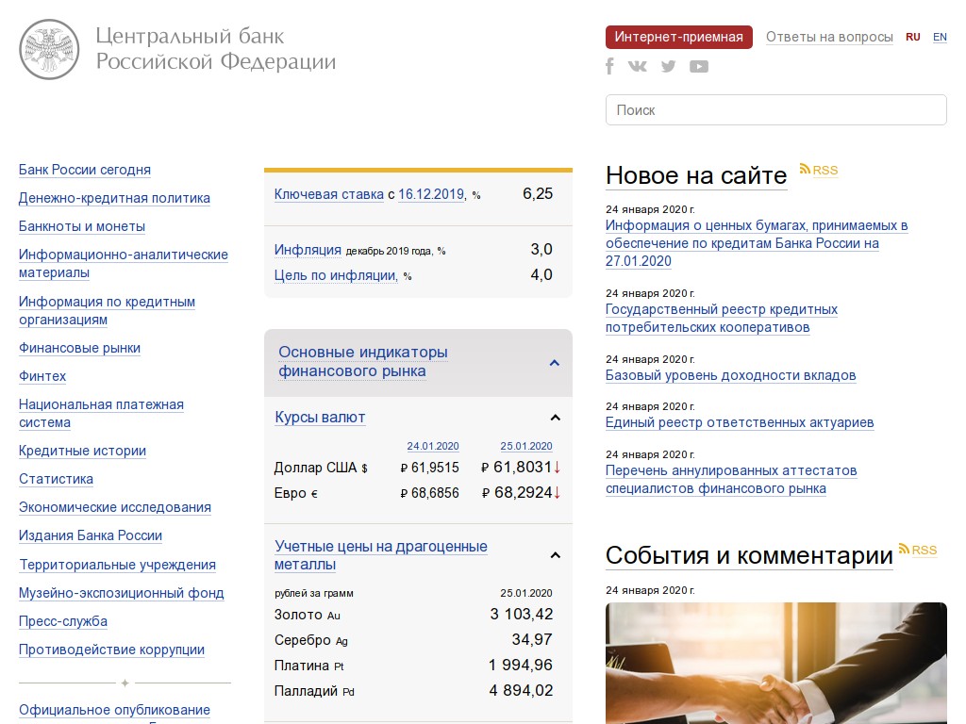The image size is (966, 724).
Task: Click the Интернет-приемная red button
Action: 679,37
